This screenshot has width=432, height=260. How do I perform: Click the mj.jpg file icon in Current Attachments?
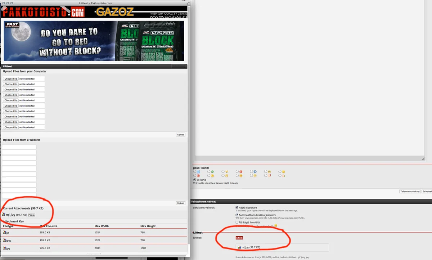coord(4,215)
